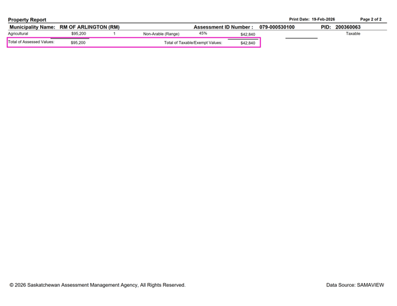Click the PID label
The image size is (397, 306).
click(326, 27)
